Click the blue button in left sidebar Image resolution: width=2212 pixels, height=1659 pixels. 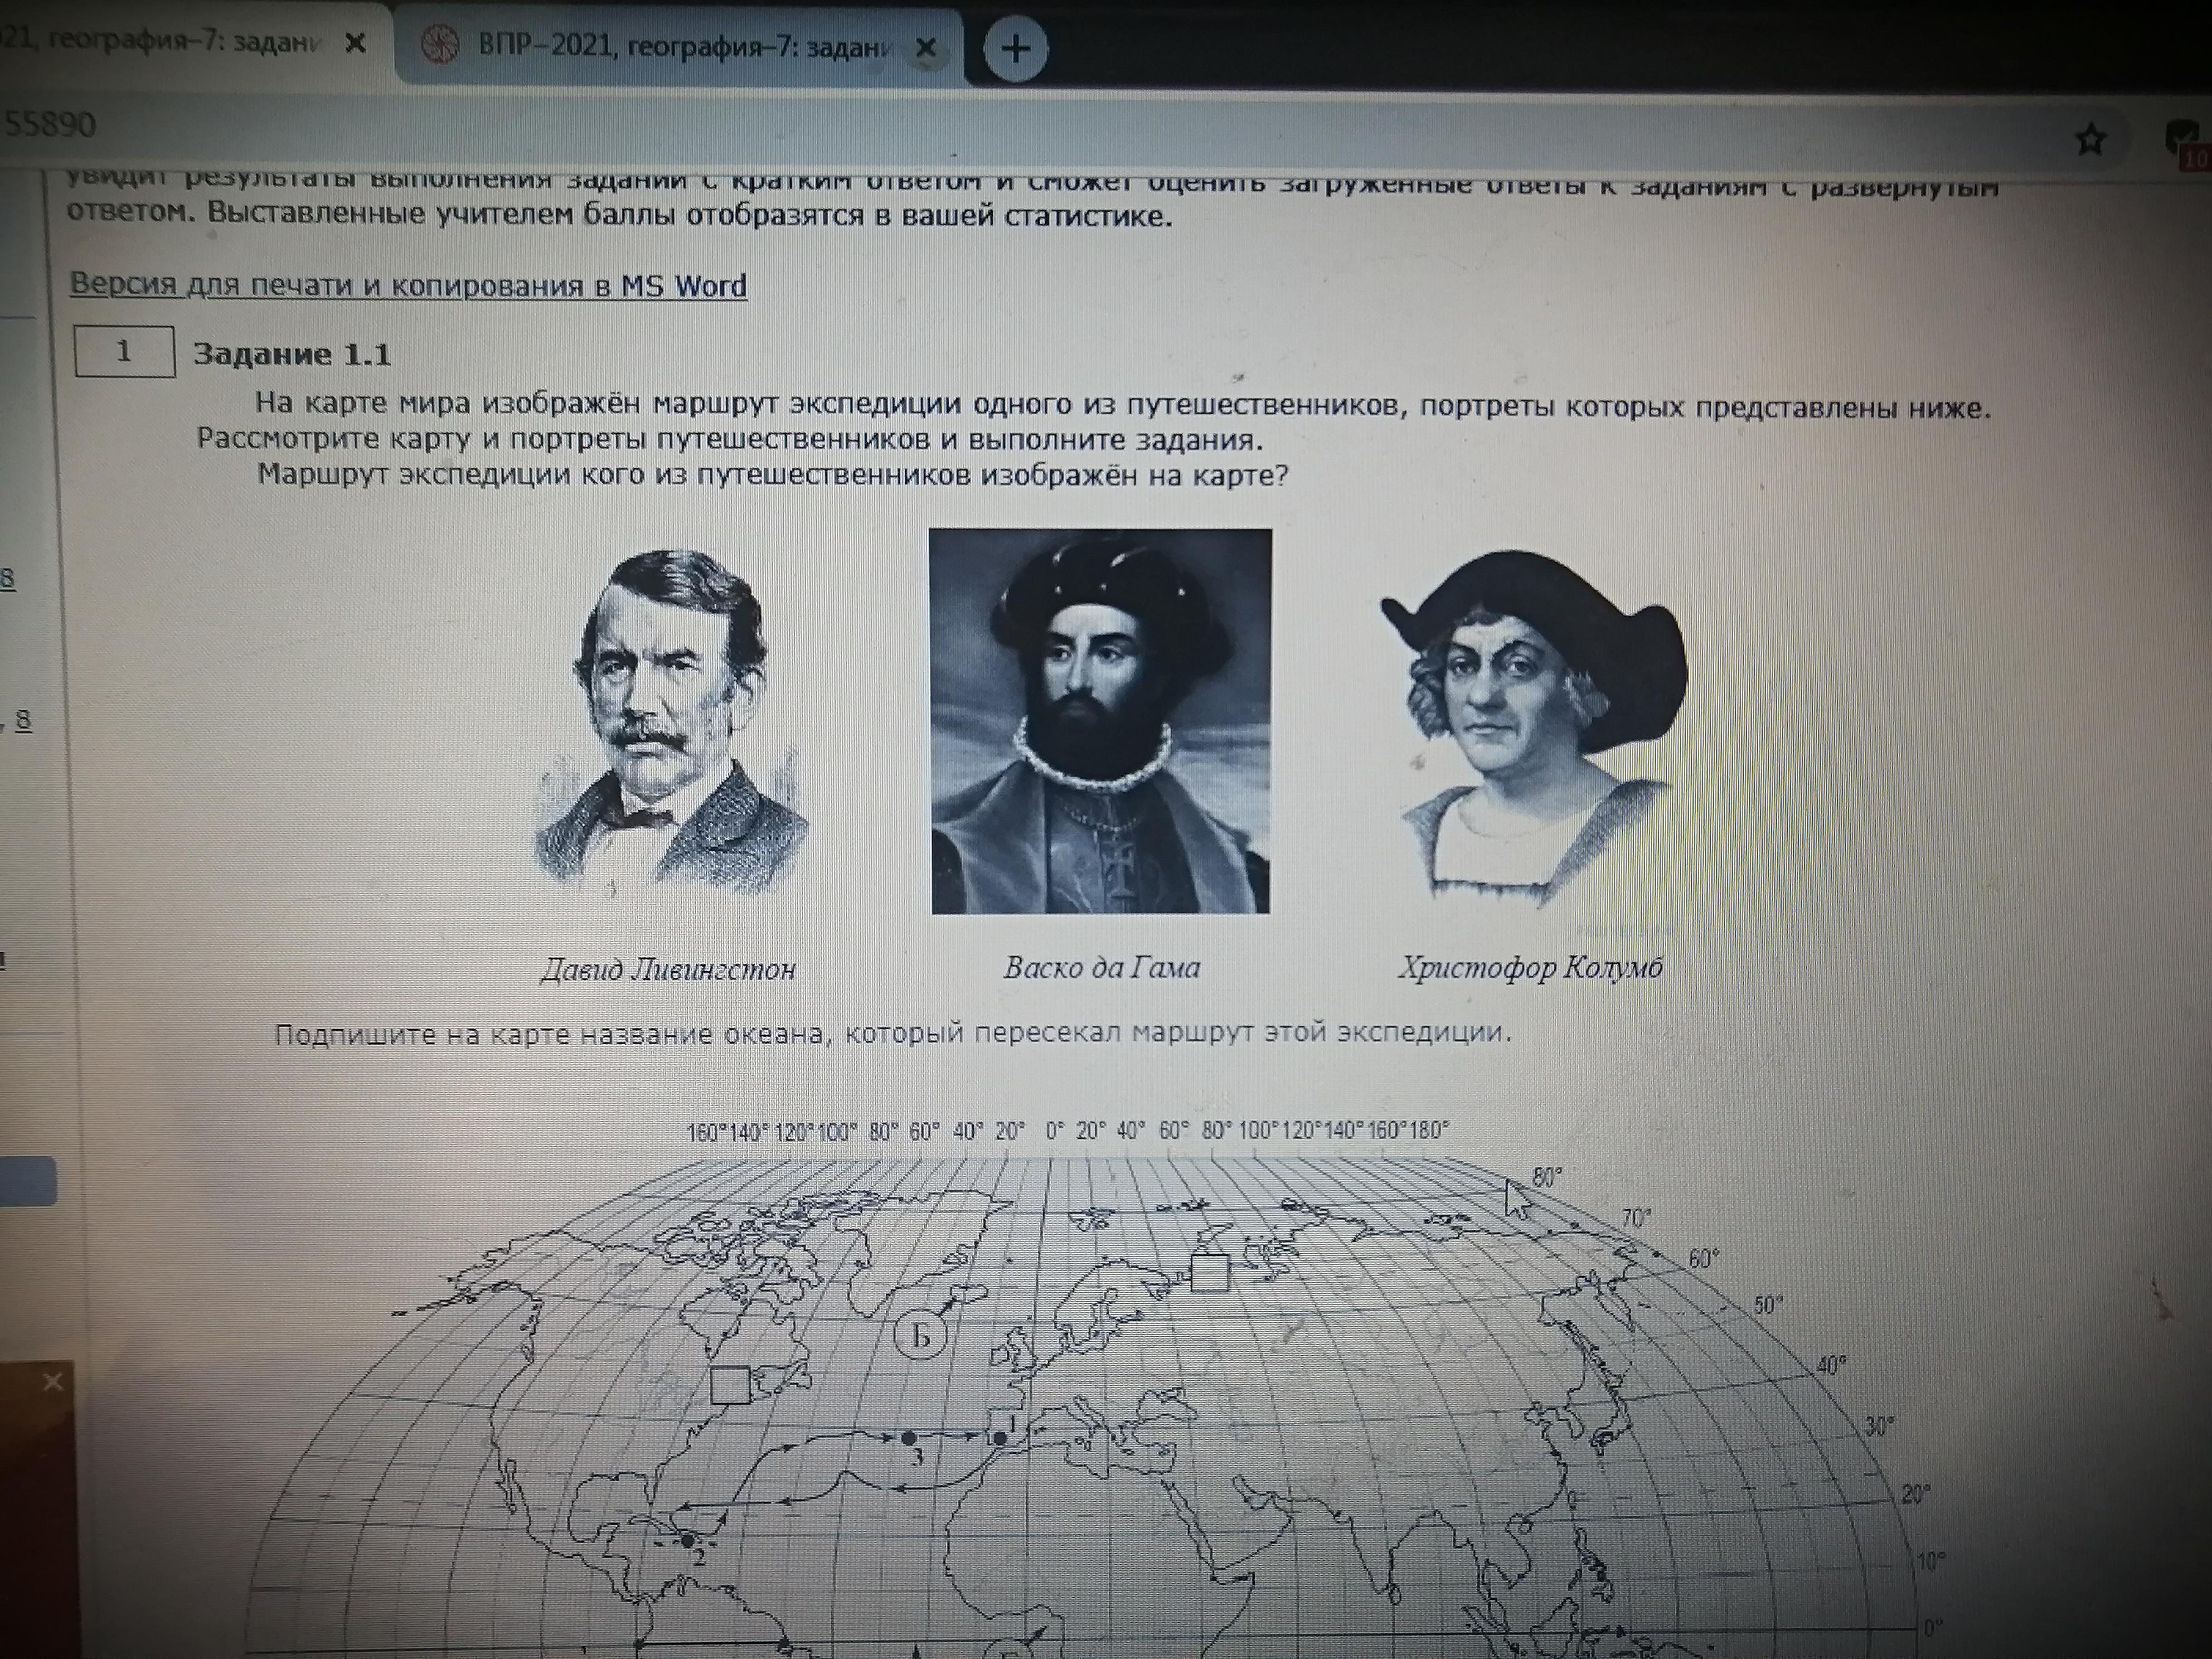click(x=27, y=1181)
